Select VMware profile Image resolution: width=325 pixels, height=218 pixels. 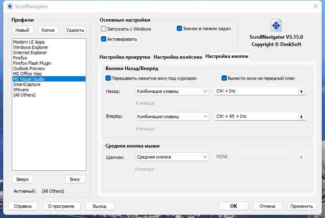tap(49, 90)
